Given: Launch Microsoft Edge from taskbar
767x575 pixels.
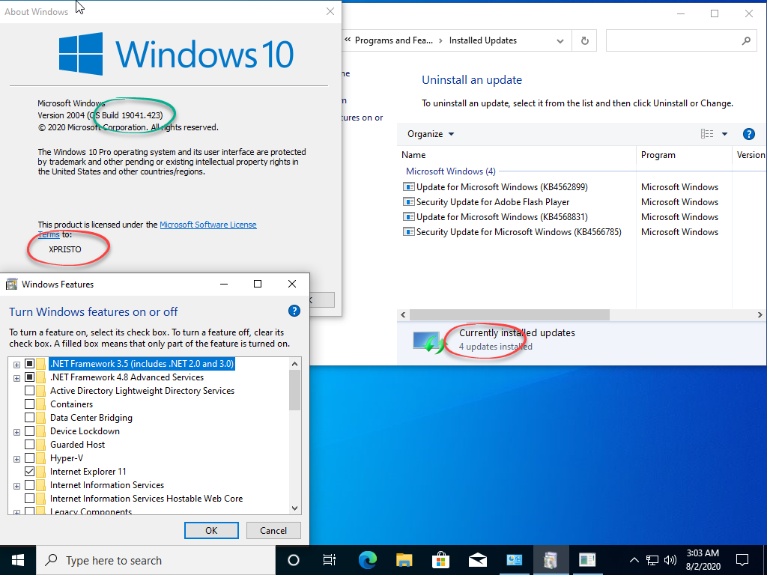Looking at the screenshot, I should tap(367, 560).
